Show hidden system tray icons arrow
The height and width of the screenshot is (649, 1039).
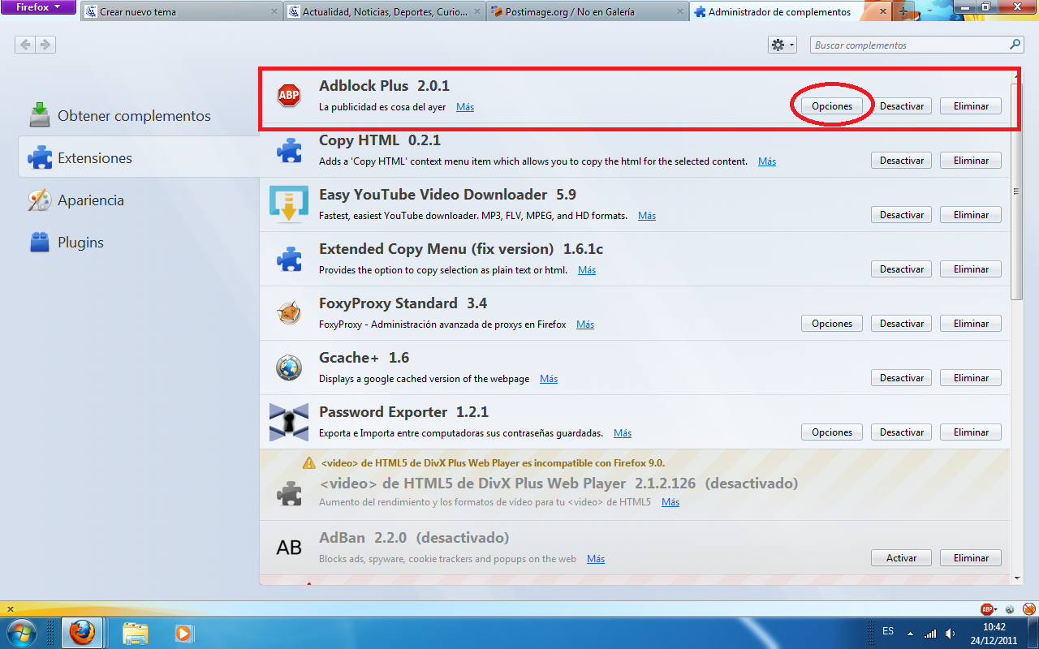pos(910,633)
